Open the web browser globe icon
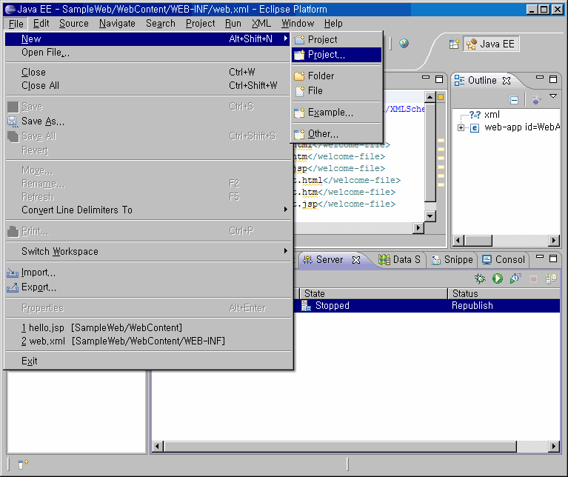This screenshot has width=568, height=477. click(404, 43)
